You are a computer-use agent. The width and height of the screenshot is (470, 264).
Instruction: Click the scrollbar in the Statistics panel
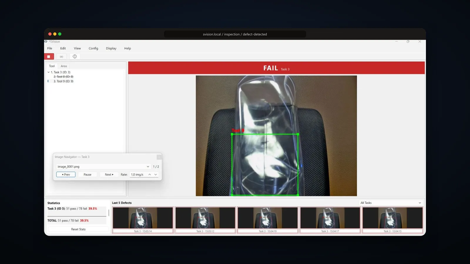coord(109,212)
